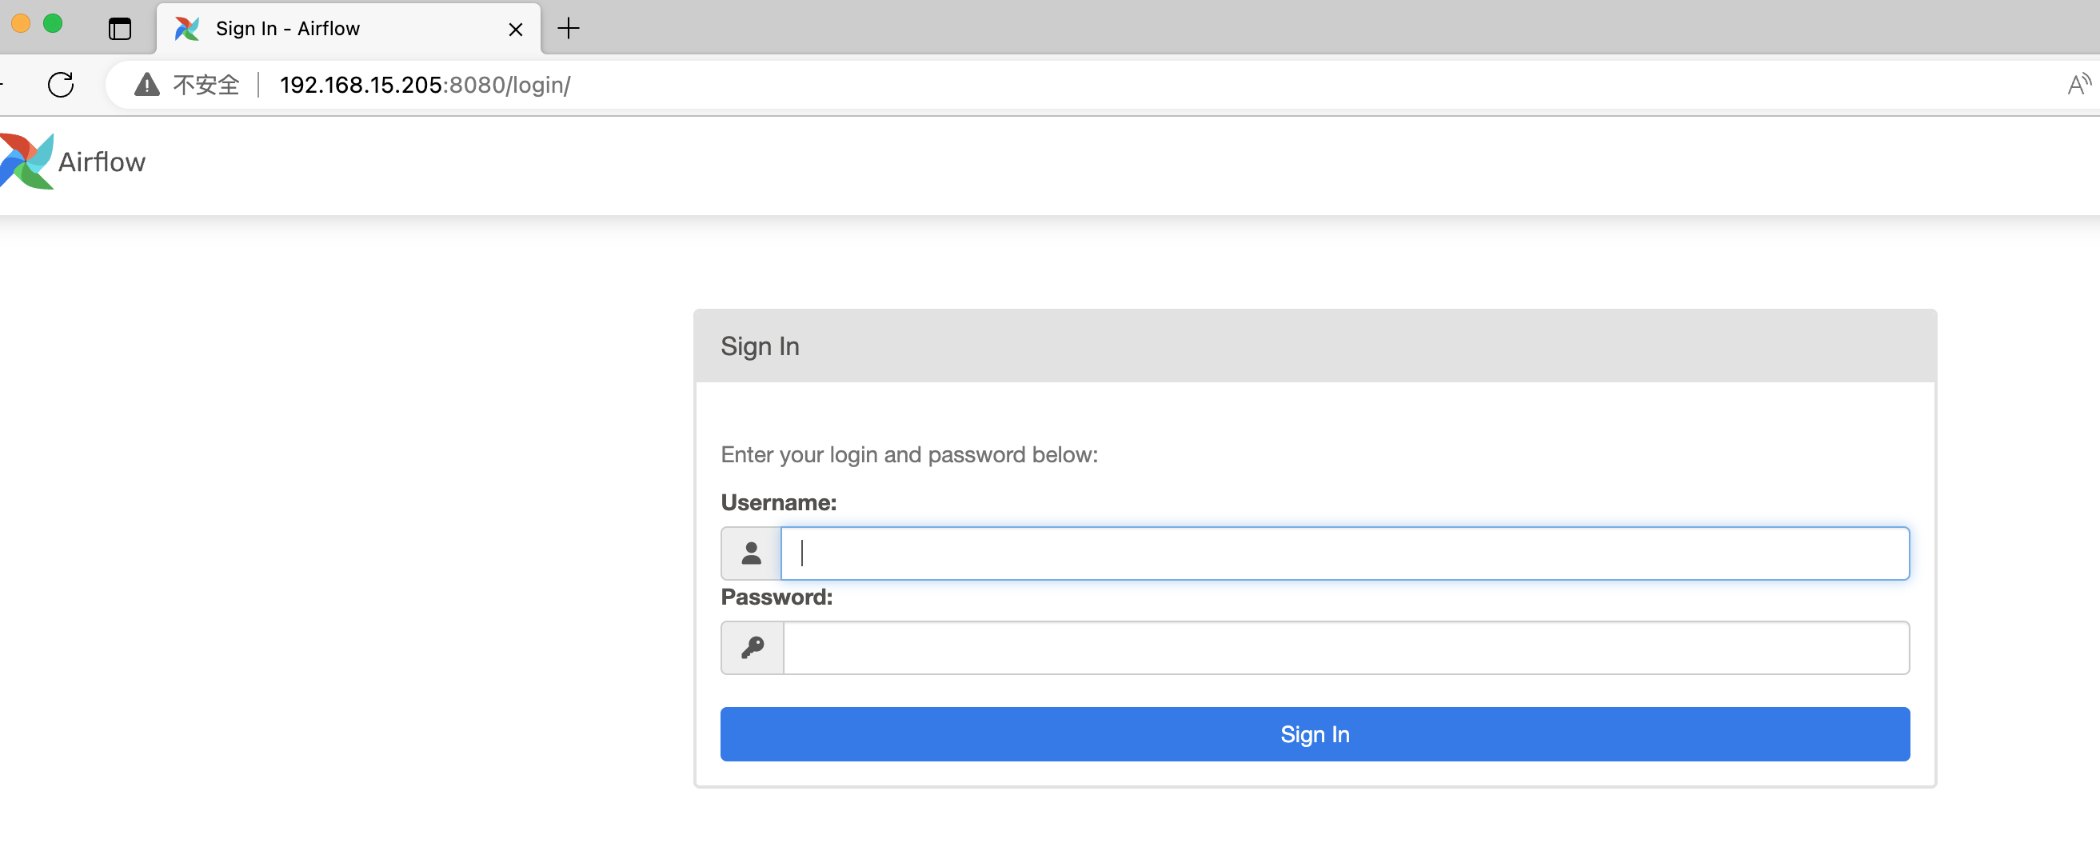Reload the page with the refresh icon
2100x851 pixels.
(60, 85)
